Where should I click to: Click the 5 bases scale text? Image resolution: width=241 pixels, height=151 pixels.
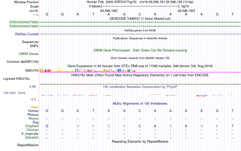pos(95,6)
